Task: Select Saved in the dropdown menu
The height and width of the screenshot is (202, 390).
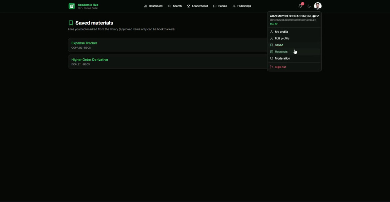Action: pyautogui.click(x=294, y=45)
